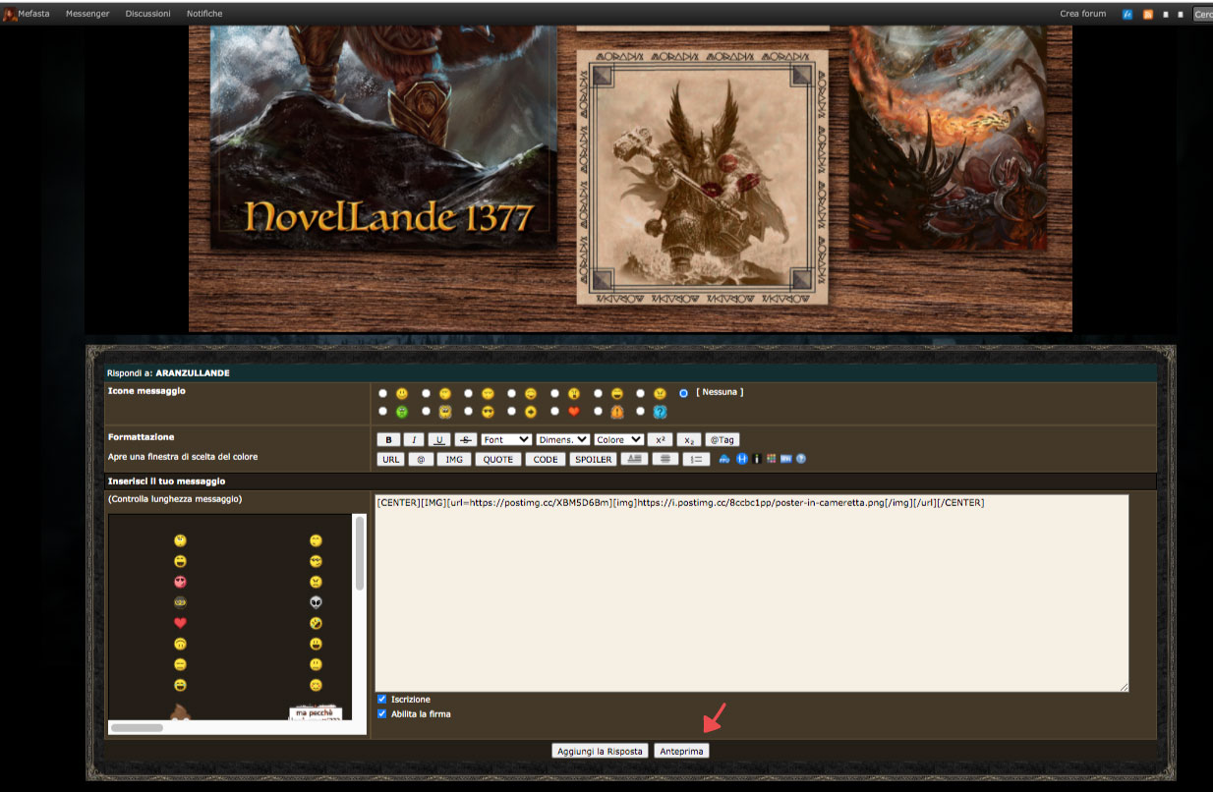Open the multicolor grid toolbar icon

coord(771,459)
